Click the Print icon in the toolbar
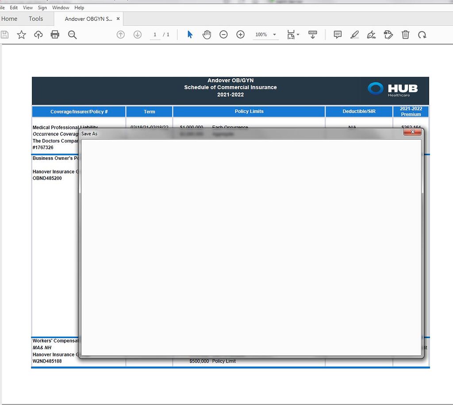 coord(55,35)
